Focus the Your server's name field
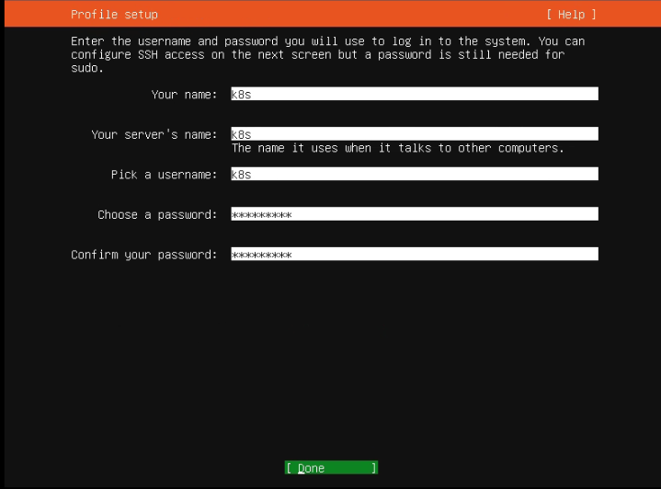The image size is (661, 489). [415, 134]
